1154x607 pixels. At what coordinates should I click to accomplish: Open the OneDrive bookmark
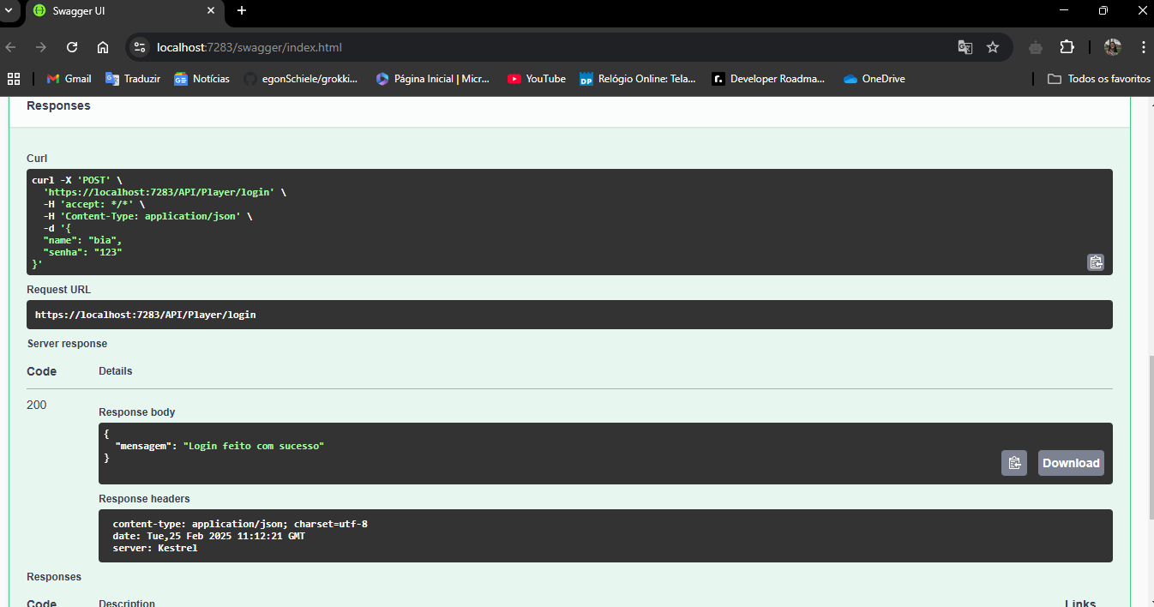(x=875, y=79)
